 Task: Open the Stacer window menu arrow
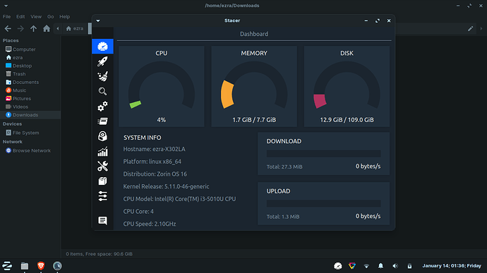(98, 20)
